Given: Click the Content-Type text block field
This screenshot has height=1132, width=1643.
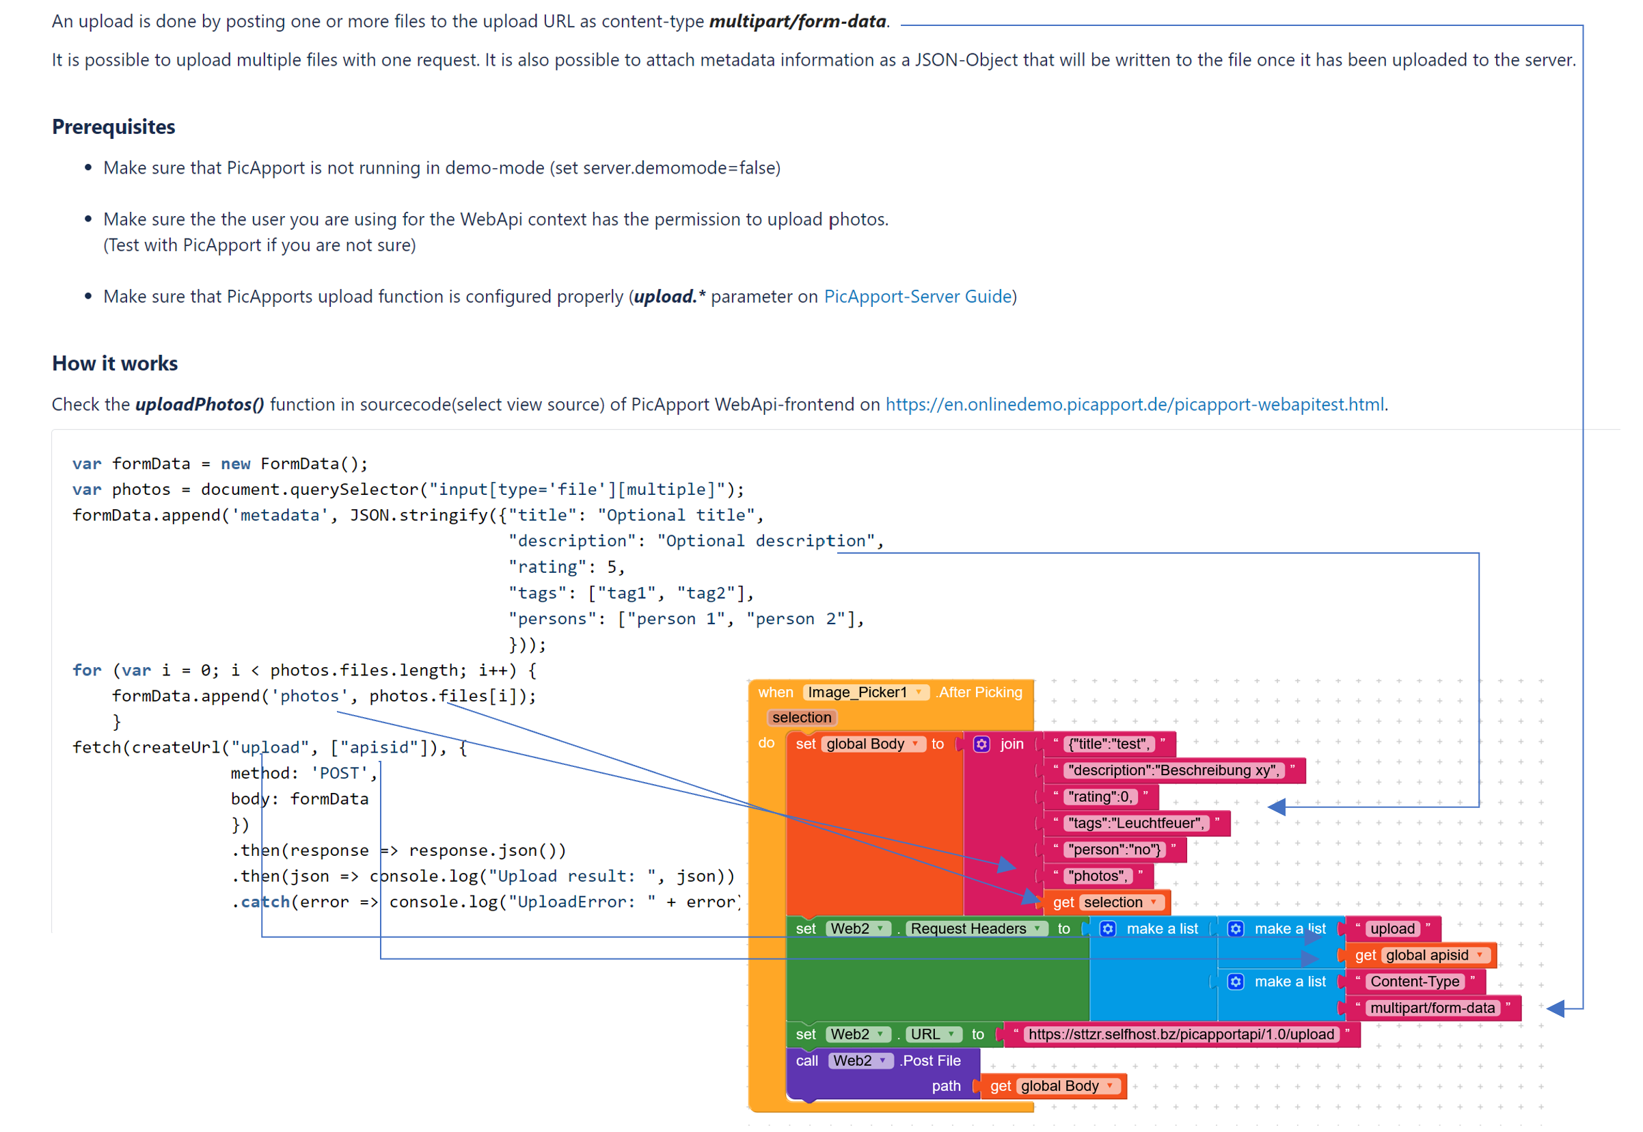Looking at the screenshot, I should tap(1415, 981).
